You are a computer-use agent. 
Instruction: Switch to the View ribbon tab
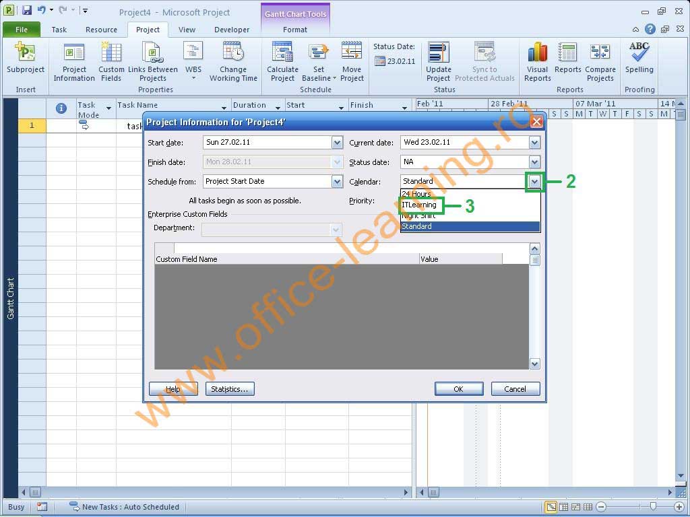pyautogui.click(x=187, y=30)
